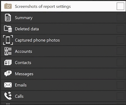Click the Accounts ID cards icon
The width and height of the screenshot is (126, 105).
(x=8, y=51)
